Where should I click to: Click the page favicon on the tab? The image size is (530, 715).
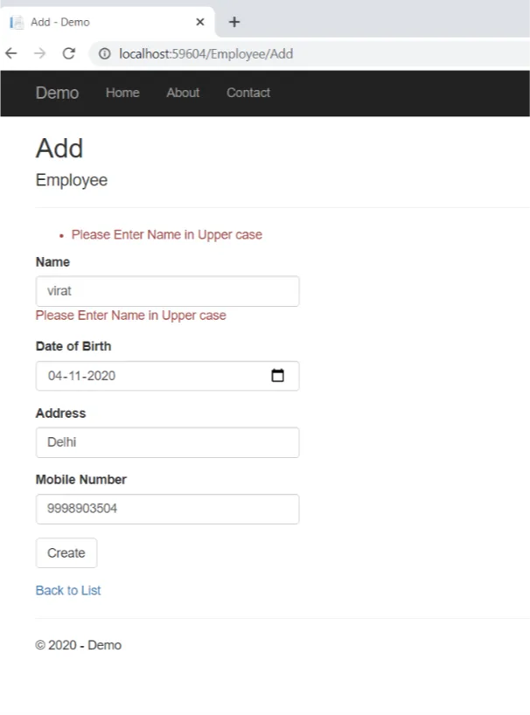click(17, 23)
